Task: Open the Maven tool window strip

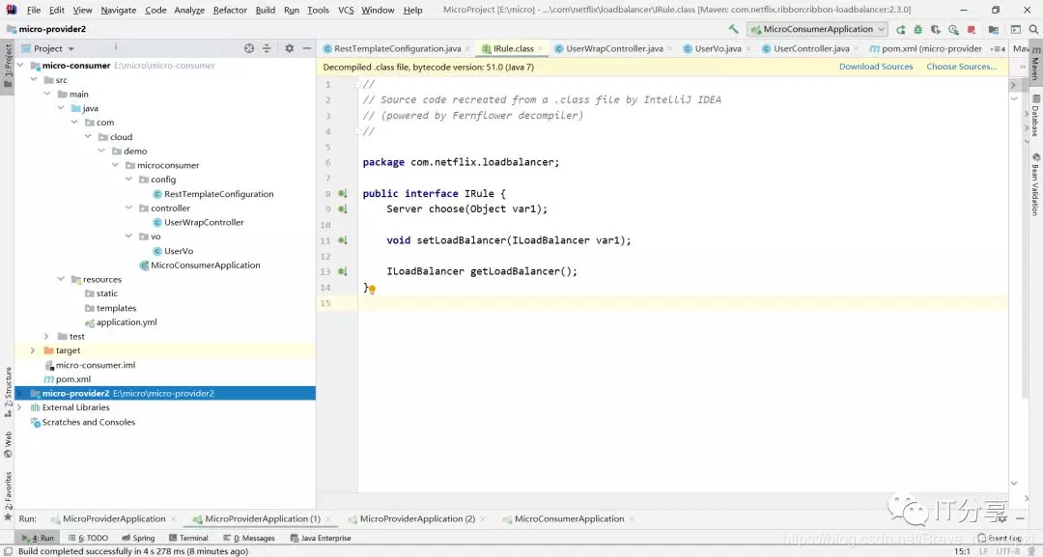Action: [1035, 64]
